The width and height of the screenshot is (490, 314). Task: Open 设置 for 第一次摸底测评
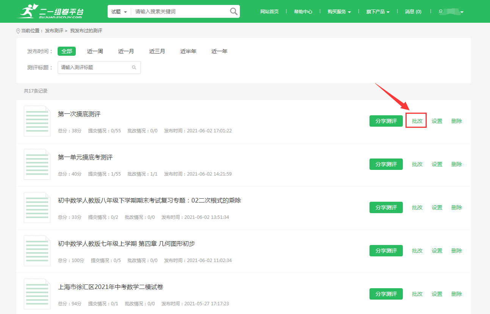(x=437, y=121)
